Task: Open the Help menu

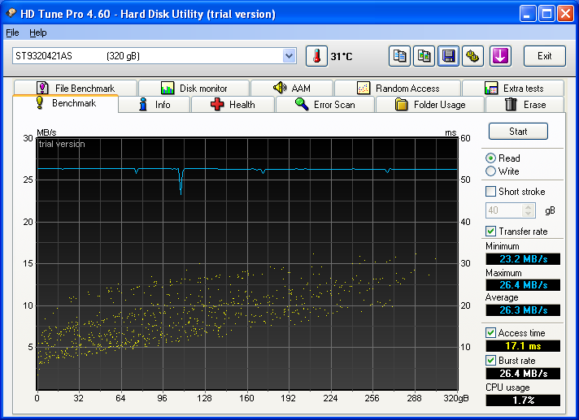Action: [38, 32]
